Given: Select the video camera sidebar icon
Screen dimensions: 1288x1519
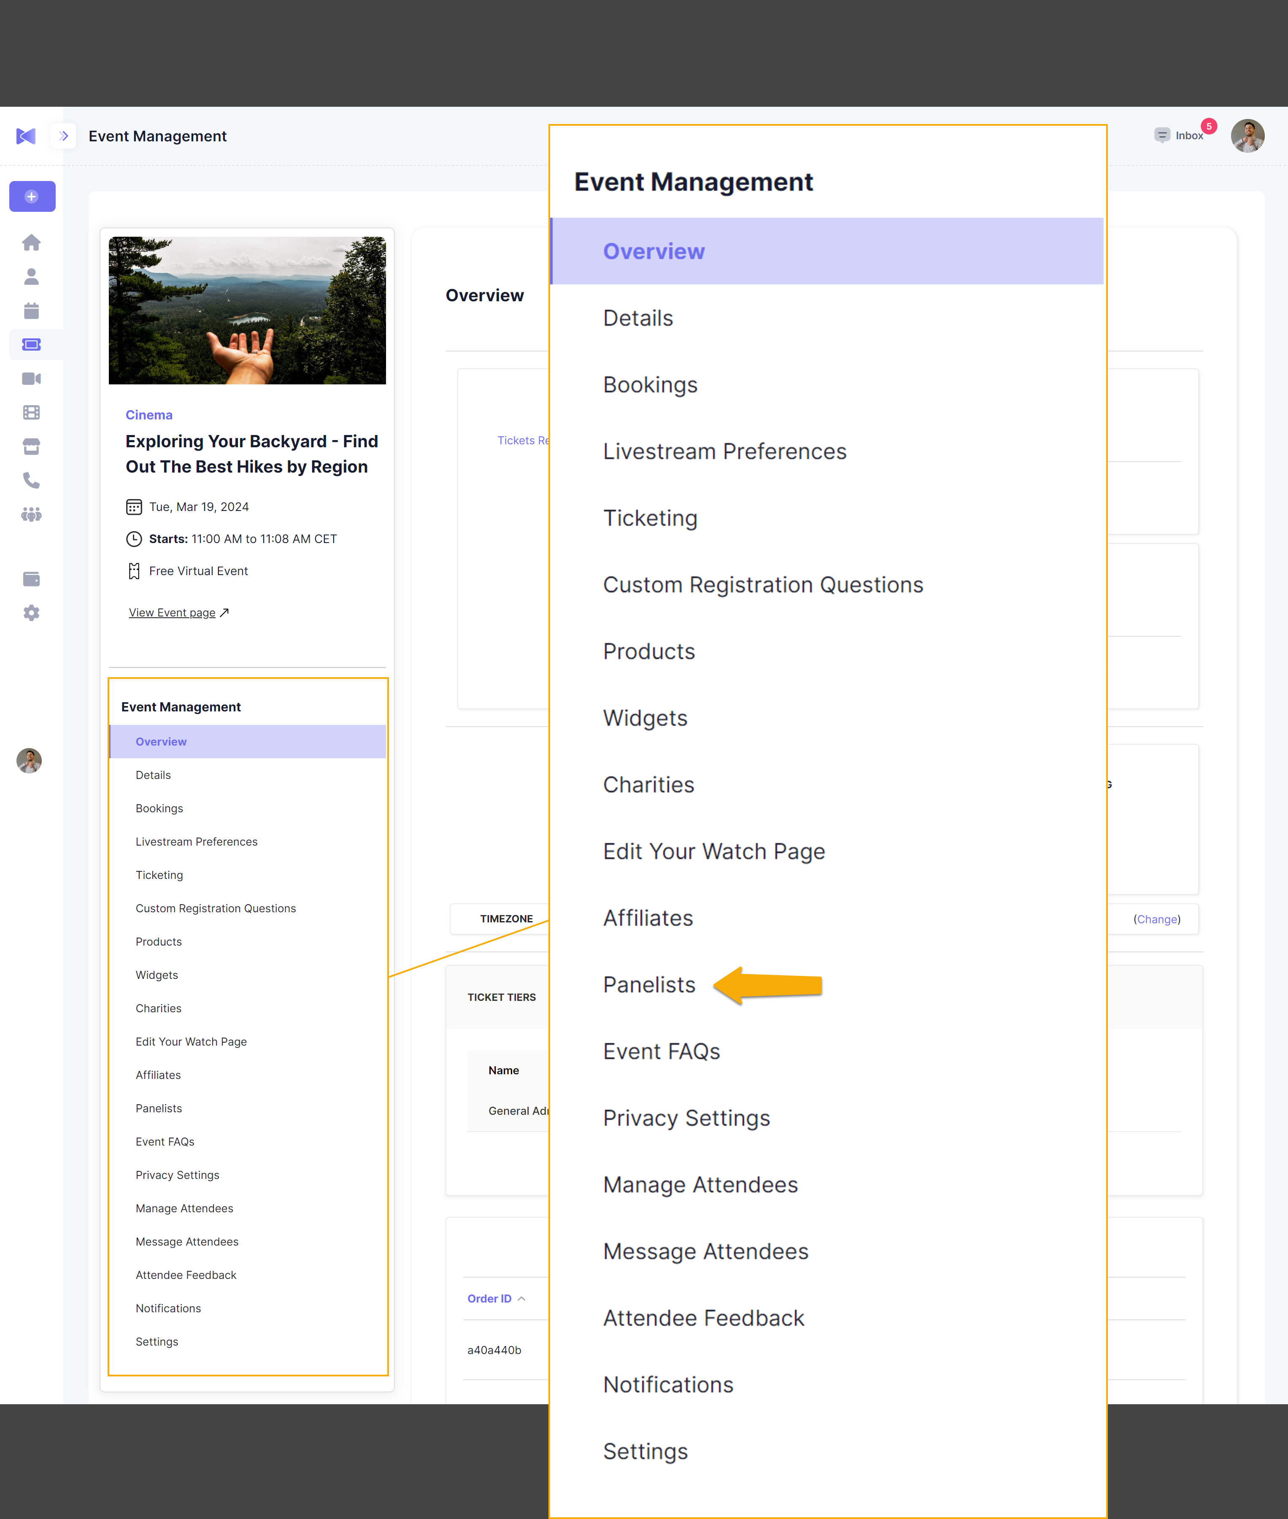Looking at the screenshot, I should [x=31, y=378].
